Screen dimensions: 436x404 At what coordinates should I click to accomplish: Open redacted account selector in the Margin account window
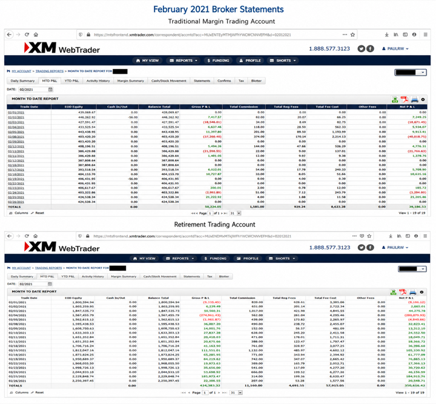pos(411,72)
